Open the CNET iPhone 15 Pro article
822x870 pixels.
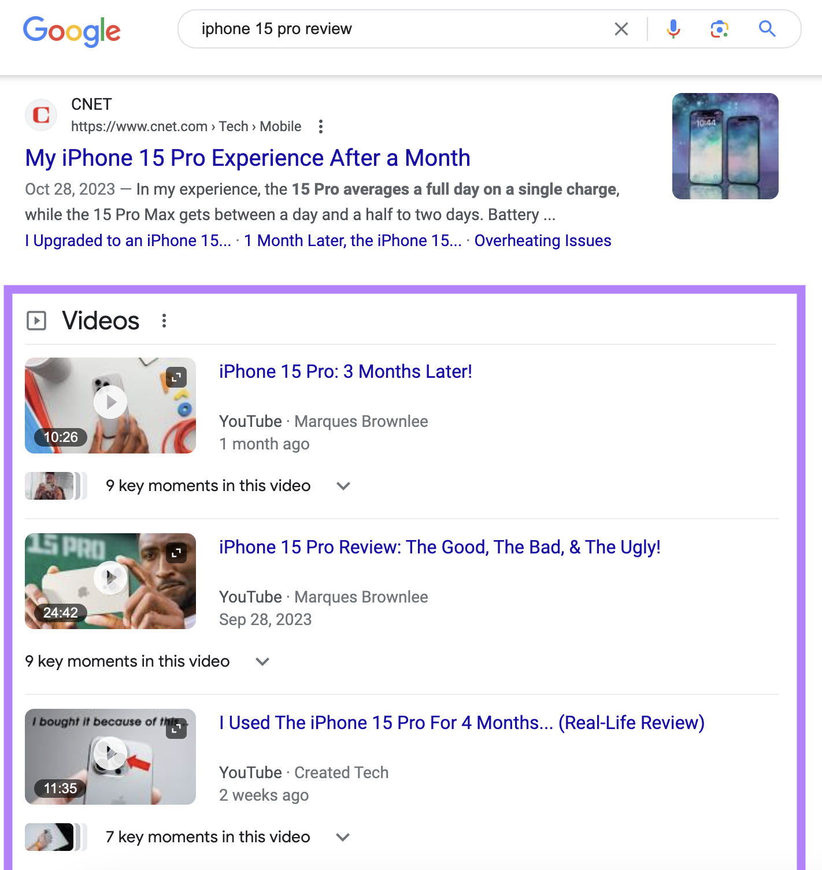point(247,157)
